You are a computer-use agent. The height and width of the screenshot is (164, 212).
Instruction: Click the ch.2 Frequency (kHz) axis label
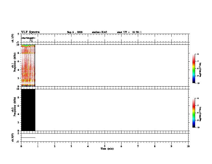pos(14,107)
